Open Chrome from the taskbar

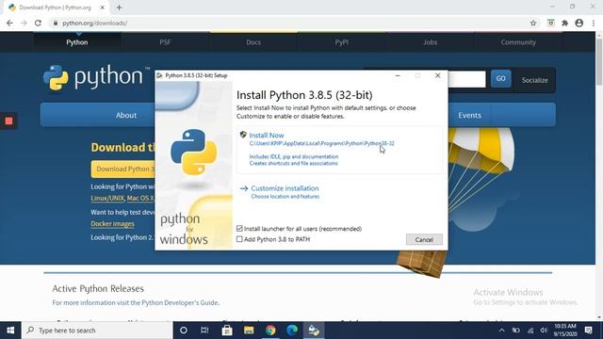point(270,331)
